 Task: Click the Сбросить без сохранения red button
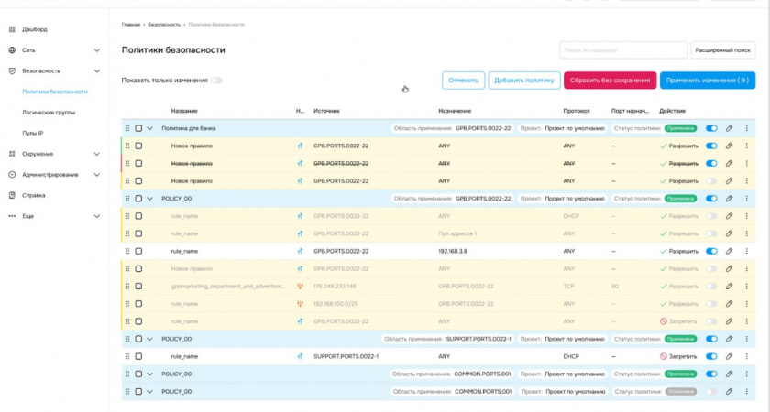(x=610, y=81)
